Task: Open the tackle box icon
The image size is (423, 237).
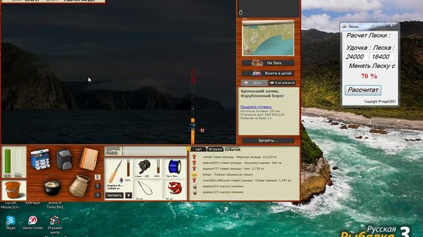Action: coord(40,159)
